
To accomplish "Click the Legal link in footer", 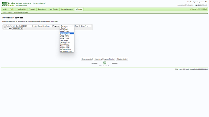I will [187, 69].
